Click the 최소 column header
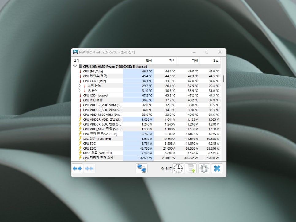The height and width of the screenshot is (222, 296). pos(165,60)
